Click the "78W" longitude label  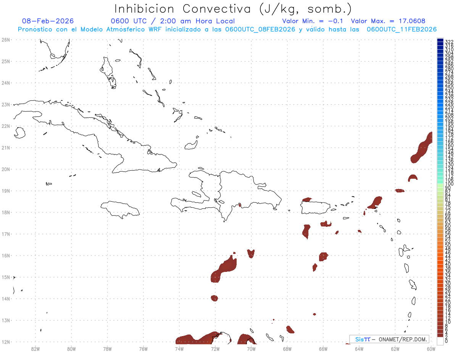pos(107,348)
